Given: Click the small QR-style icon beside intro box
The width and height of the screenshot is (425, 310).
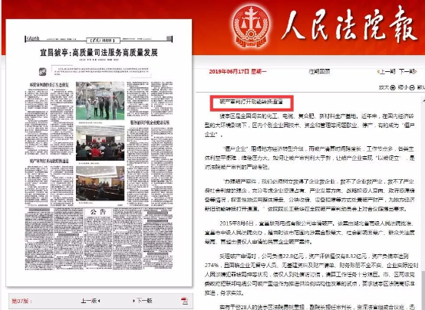Looking at the screenshot, I should pos(42,72).
